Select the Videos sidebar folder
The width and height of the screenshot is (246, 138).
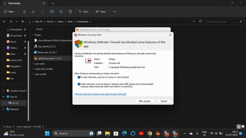[14, 48]
